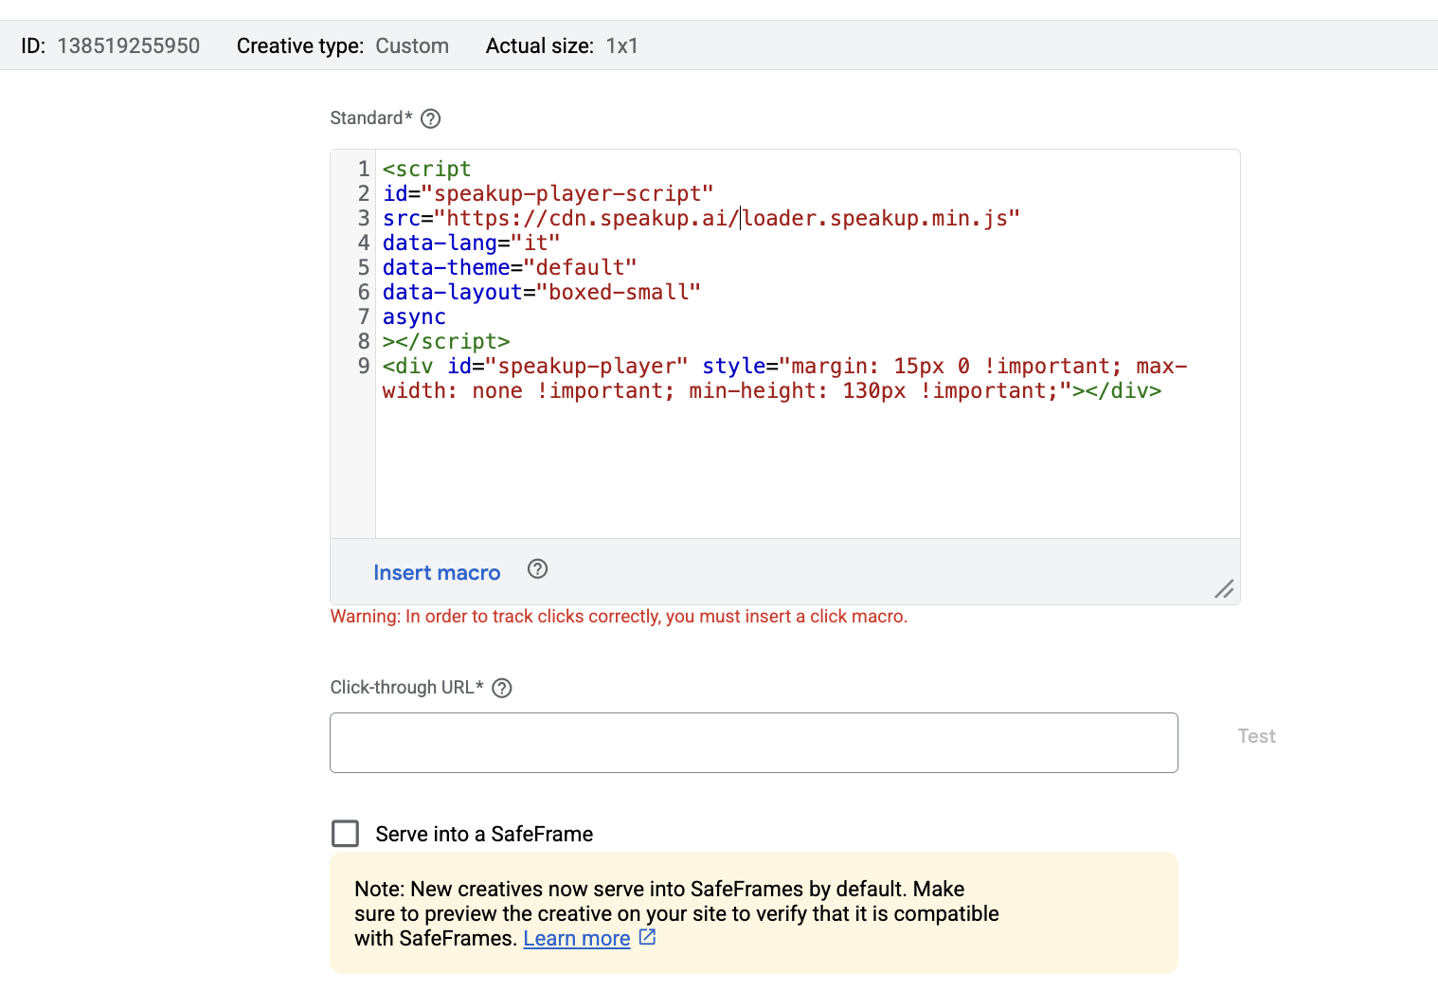Click the div id="speakup-player" code line
This screenshot has width=1438, height=991.
pyautogui.click(x=784, y=378)
